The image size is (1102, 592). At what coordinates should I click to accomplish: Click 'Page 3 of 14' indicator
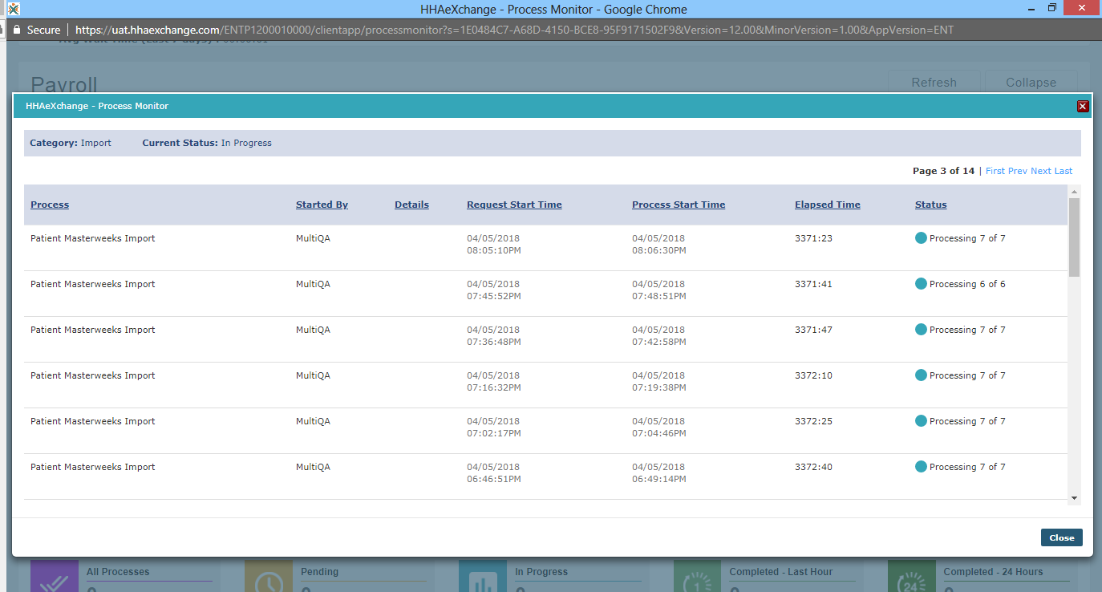943,171
